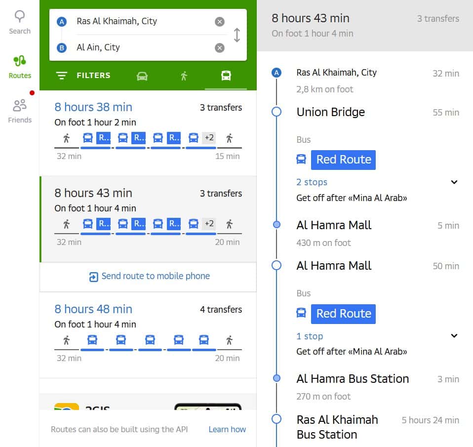Swap origin and destination points
Screen dimensions: 473x447
237,35
